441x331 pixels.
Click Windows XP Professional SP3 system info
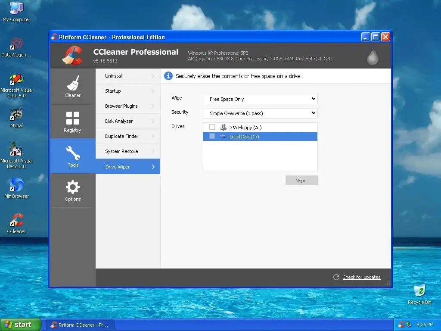click(218, 53)
